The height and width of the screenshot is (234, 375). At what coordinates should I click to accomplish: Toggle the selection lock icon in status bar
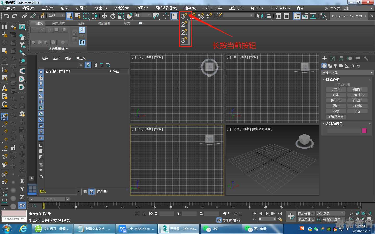[x=144, y=213]
